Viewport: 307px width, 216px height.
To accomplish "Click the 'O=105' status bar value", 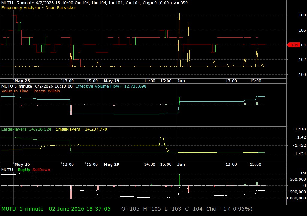I will 130,209.
